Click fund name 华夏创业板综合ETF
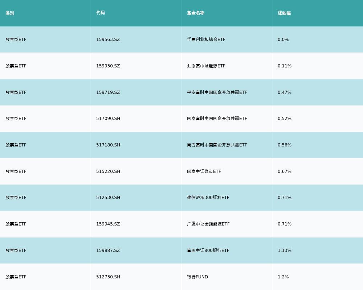Screen dimensions: 363x290 [x=206, y=40]
